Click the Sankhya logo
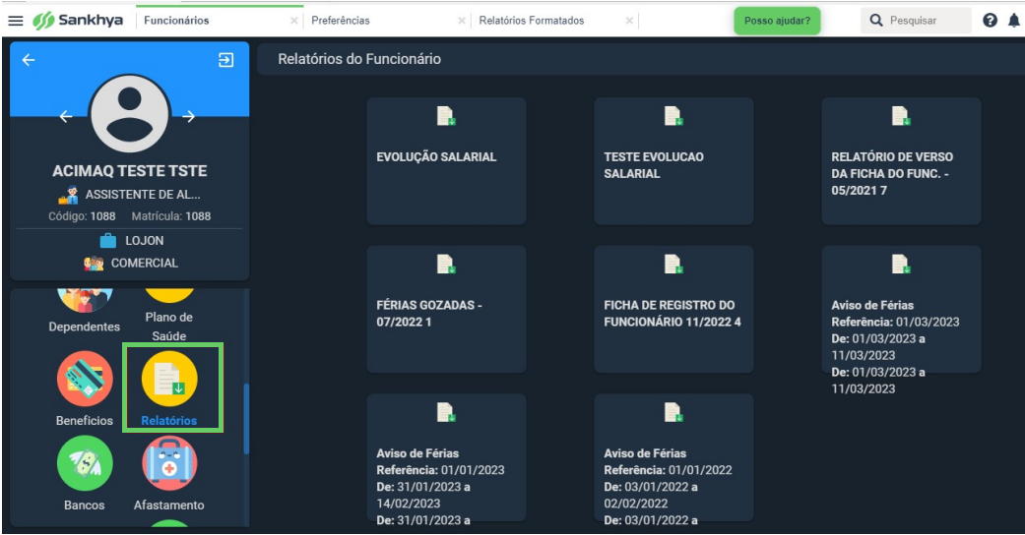Screen dimensions: 1025x535 tap(79, 21)
